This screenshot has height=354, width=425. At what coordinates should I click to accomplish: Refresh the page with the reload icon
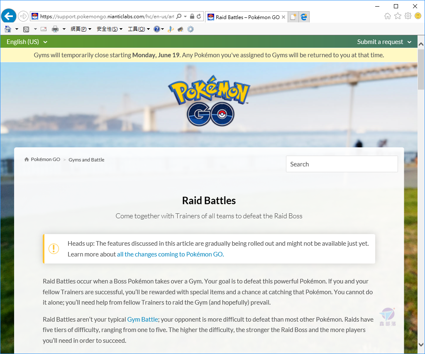pyautogui.click(x=199, y=16)
